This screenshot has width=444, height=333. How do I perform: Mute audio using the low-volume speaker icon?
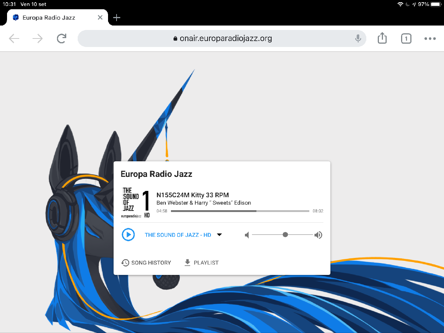[x=247, y=235]
